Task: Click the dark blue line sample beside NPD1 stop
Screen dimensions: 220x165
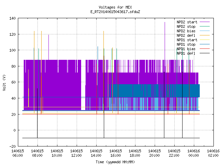Action: (x=205, y=44)
